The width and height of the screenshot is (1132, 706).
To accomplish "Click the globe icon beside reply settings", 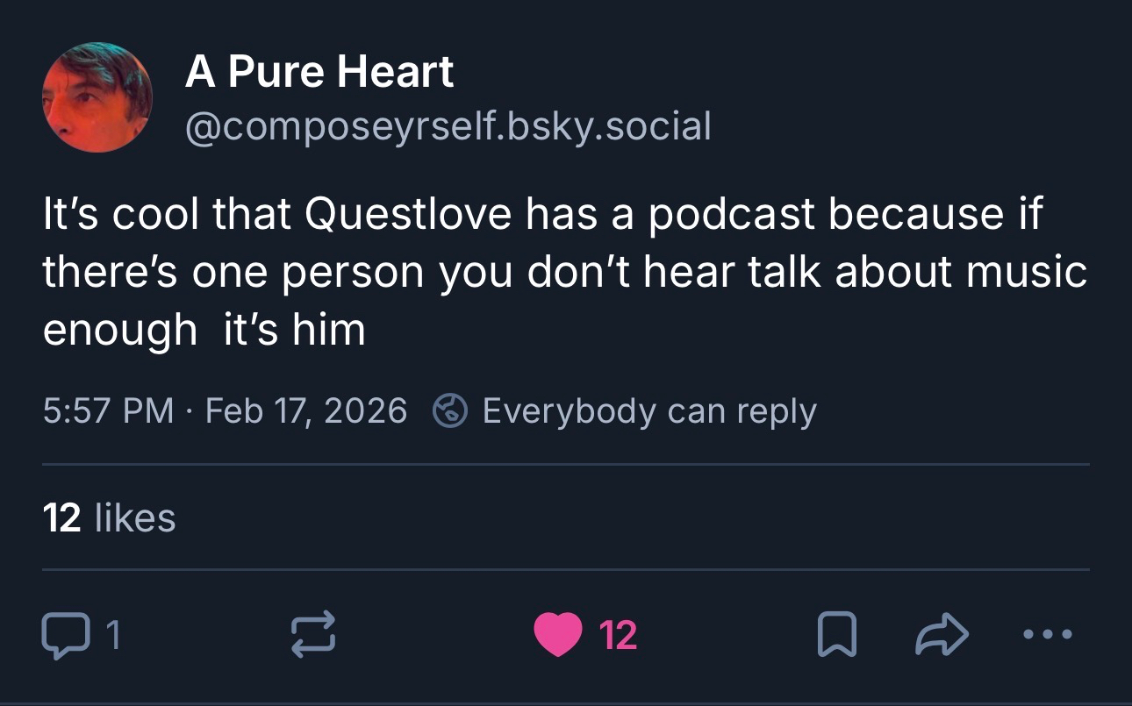I will (x=451, y=410).
